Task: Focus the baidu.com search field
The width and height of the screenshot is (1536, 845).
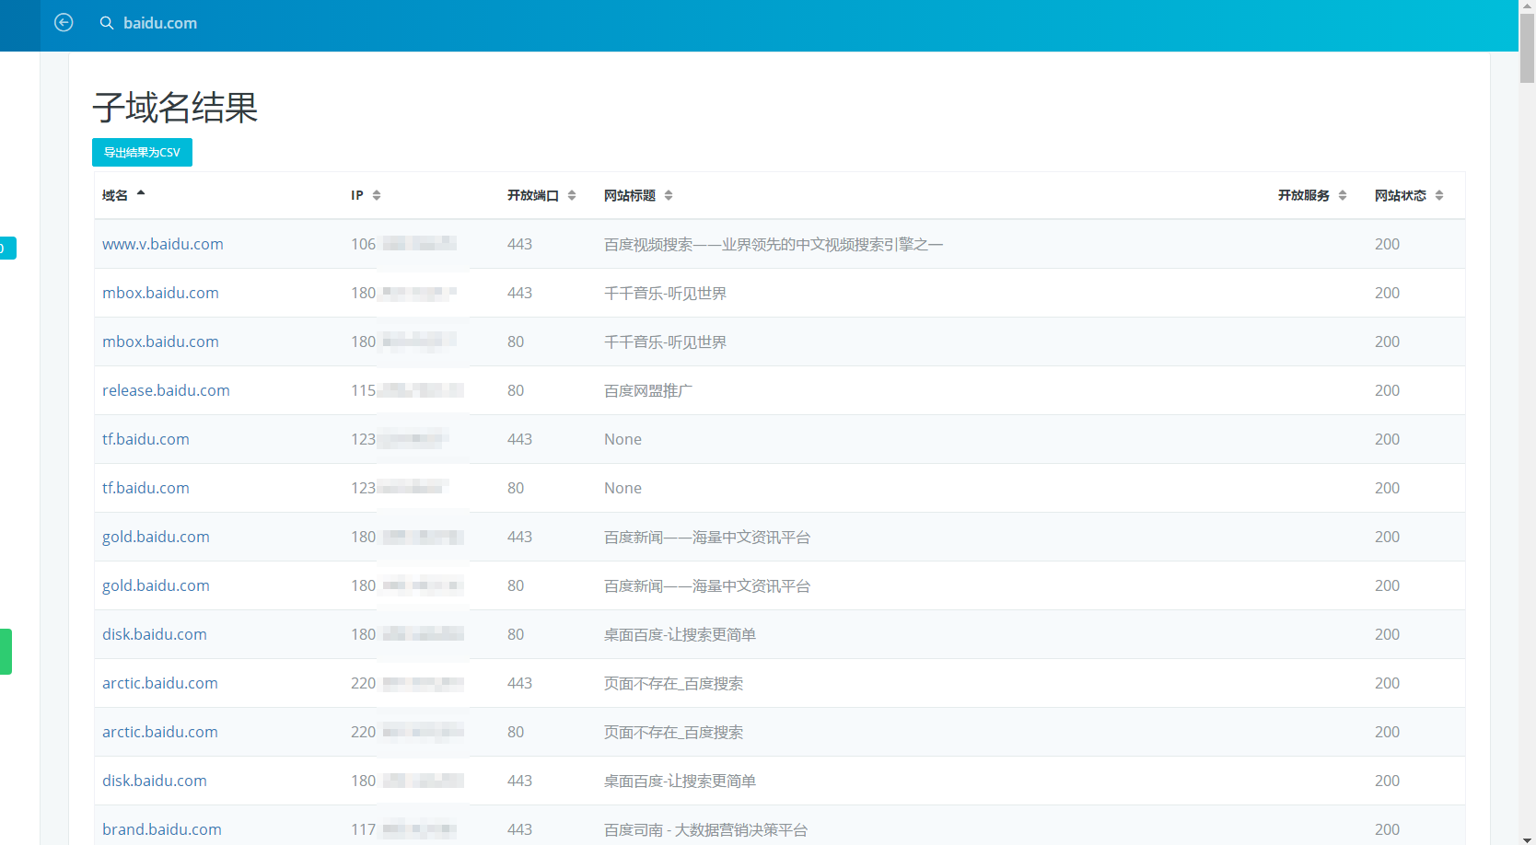Action: click(160, 23)
